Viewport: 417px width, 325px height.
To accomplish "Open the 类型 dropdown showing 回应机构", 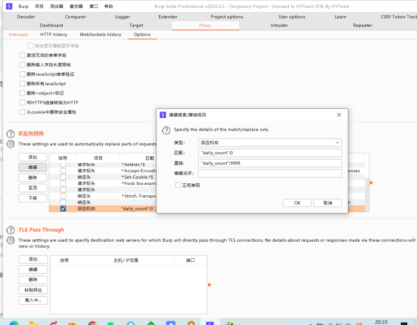I will (270, 142).
